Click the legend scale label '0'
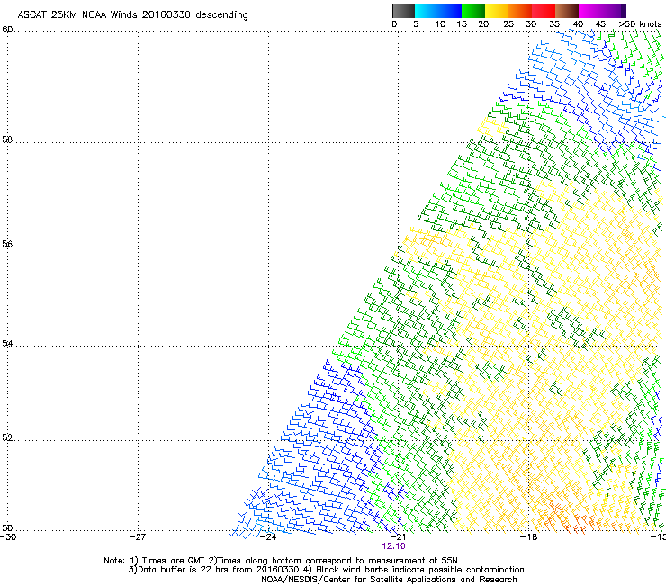The width and height of the screenshot is (666, 585). [394, 24]
